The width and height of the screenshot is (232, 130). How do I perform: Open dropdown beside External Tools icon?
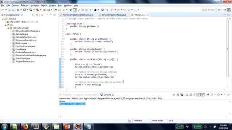pyautogui.click(x=40, y=10)
